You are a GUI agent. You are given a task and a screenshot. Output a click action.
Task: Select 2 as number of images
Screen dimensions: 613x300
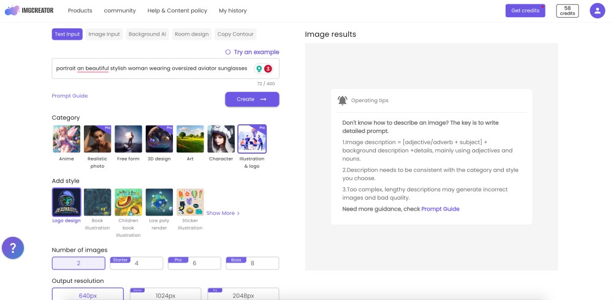pyautogui.click(x=78, y=263)
